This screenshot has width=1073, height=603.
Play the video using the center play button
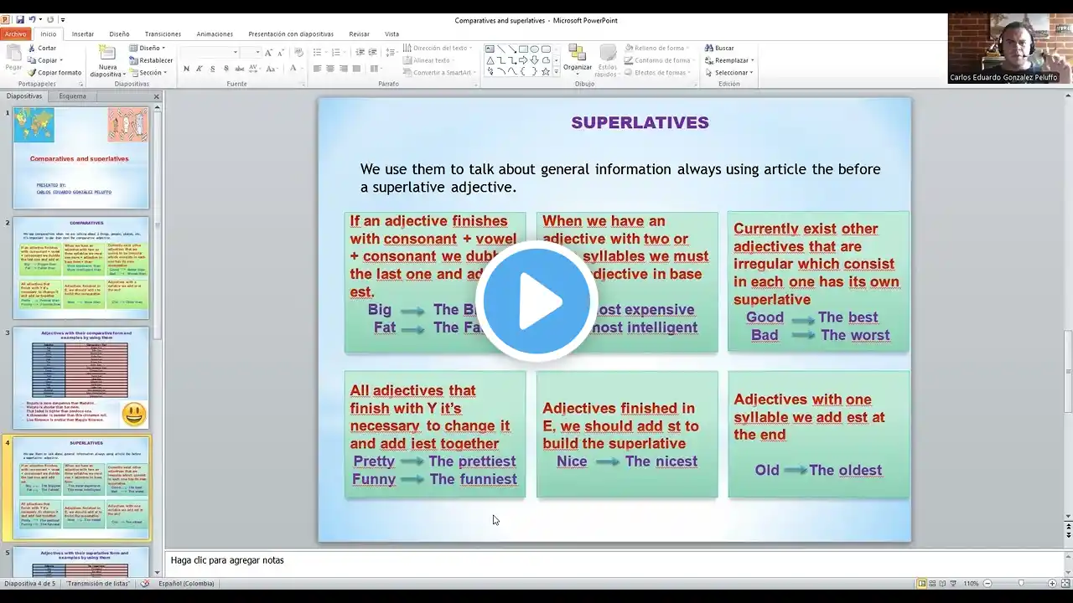(x=536, y=301)
